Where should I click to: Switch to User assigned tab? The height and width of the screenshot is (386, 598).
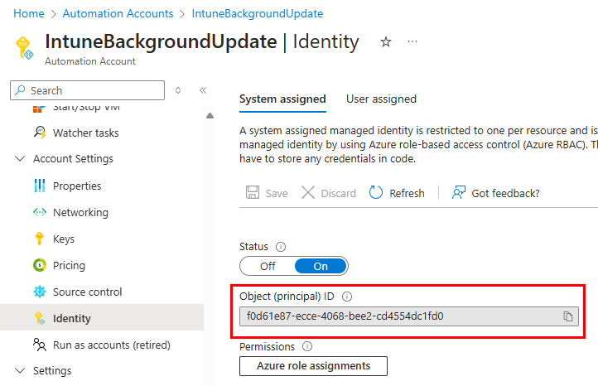[x=381, y=99]
